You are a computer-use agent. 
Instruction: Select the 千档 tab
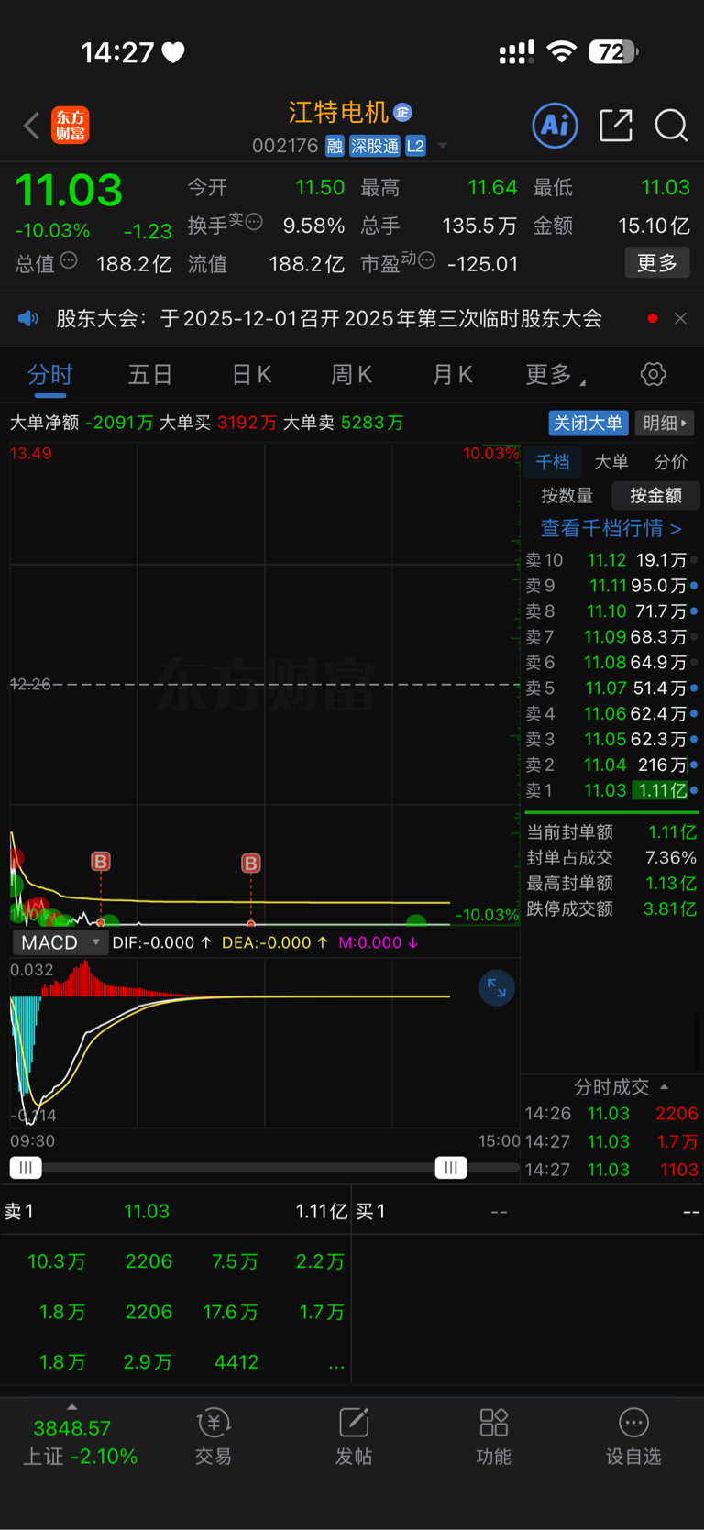point(553,462)
